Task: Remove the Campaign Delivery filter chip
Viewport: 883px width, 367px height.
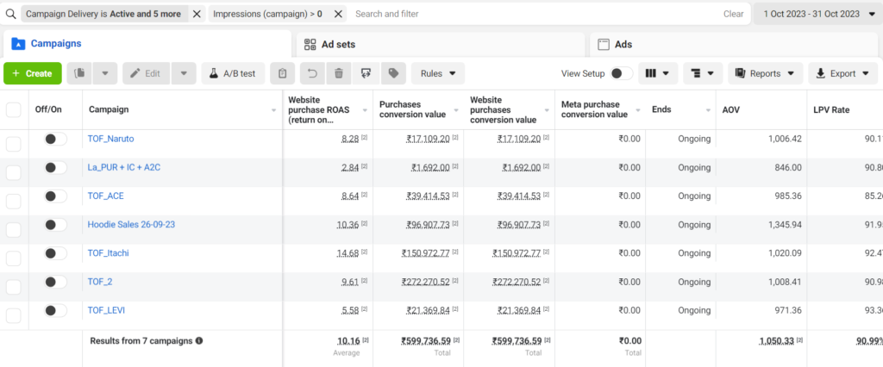Action: pos(197,14)
